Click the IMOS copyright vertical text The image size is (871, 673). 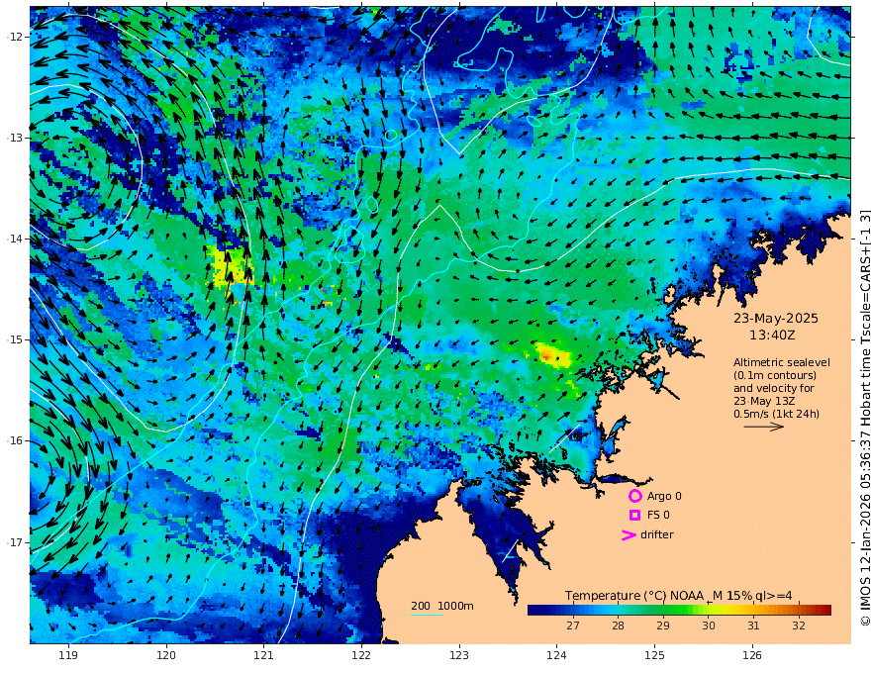pos(864,418)
